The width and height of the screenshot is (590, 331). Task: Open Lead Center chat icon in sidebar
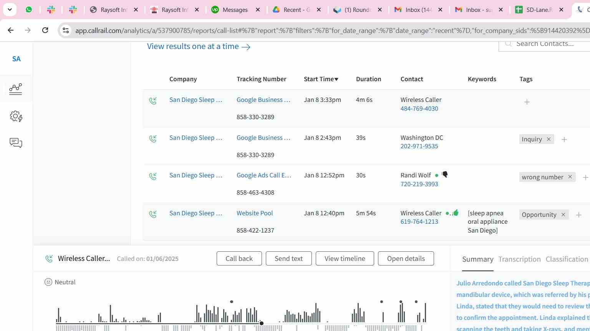[16, 143]
